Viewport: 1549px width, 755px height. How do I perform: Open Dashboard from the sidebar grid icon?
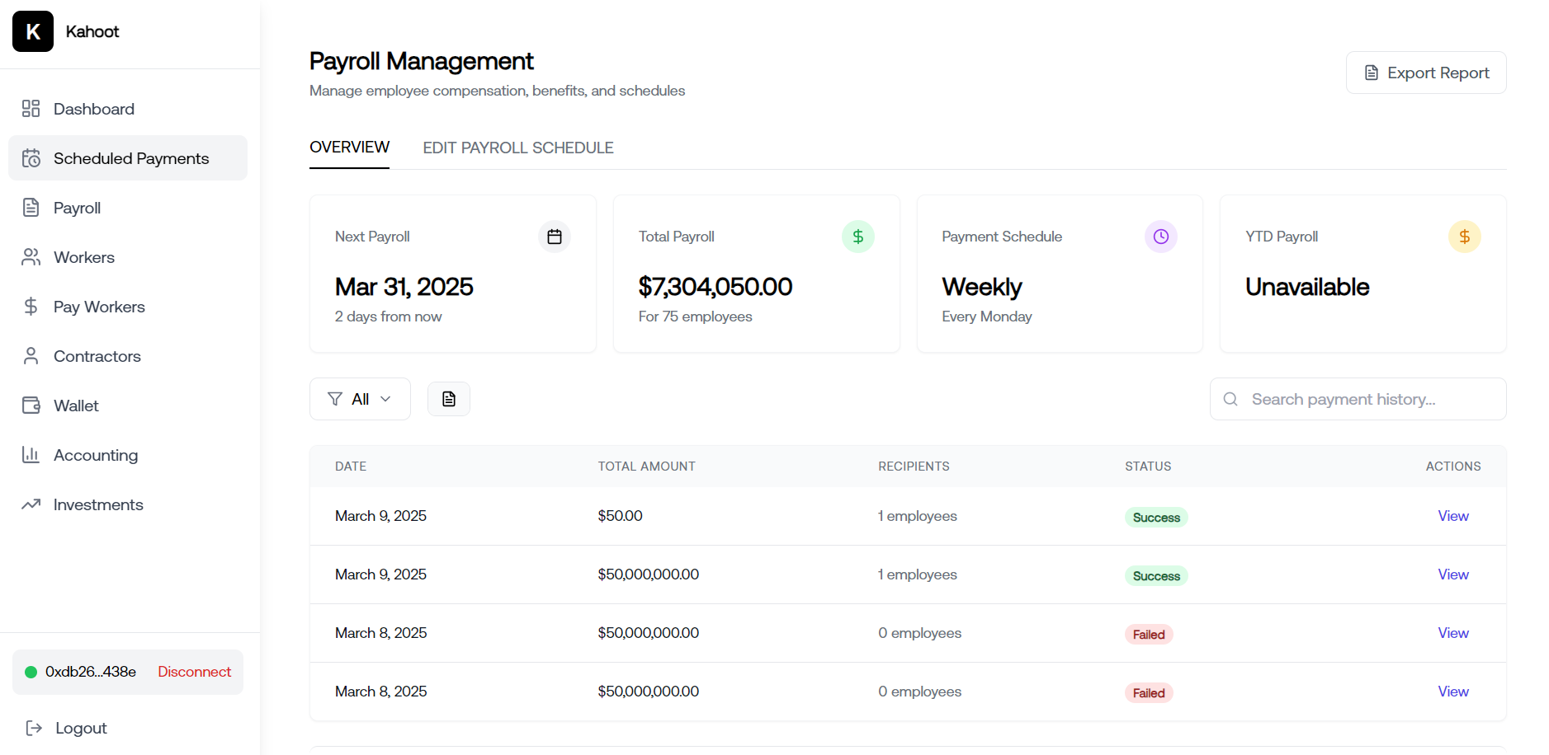(x=31, y=109)
